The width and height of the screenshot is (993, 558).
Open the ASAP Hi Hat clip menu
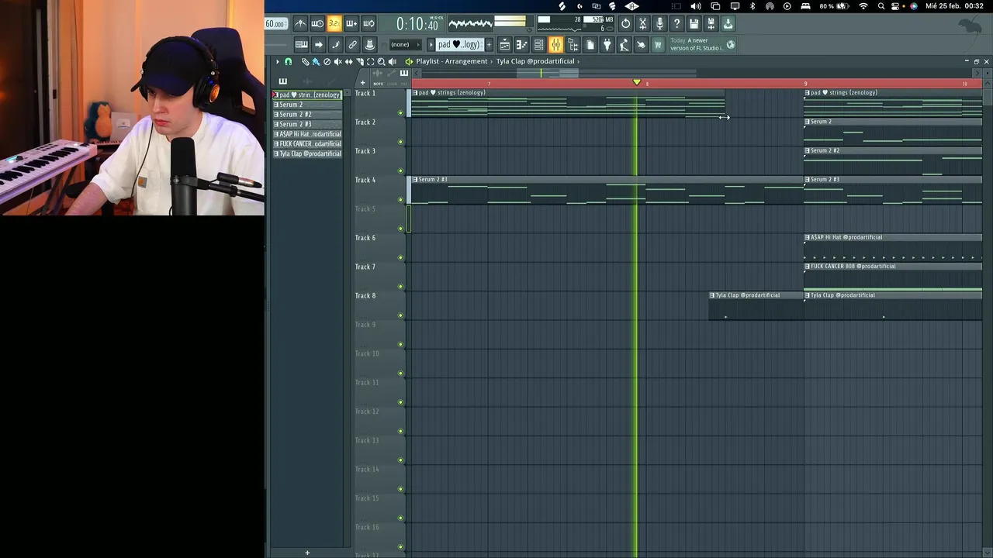point(808,237)
